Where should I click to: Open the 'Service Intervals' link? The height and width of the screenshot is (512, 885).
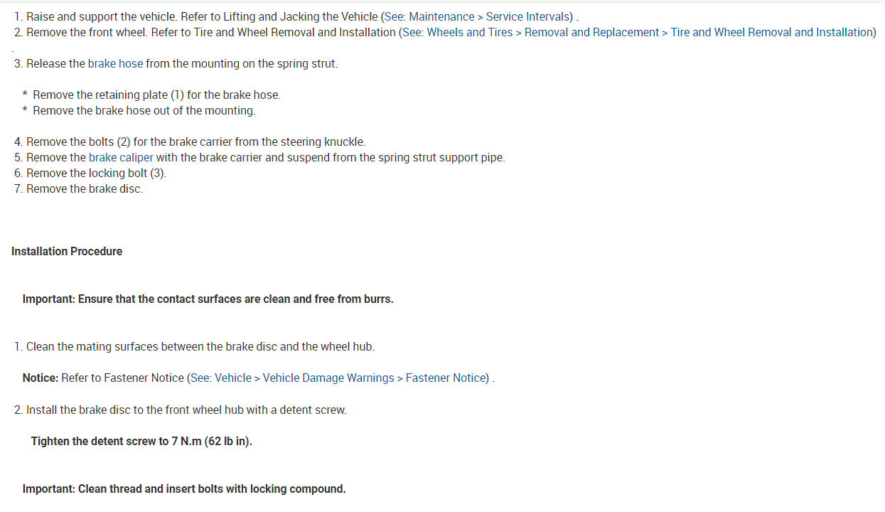(529, 16)
